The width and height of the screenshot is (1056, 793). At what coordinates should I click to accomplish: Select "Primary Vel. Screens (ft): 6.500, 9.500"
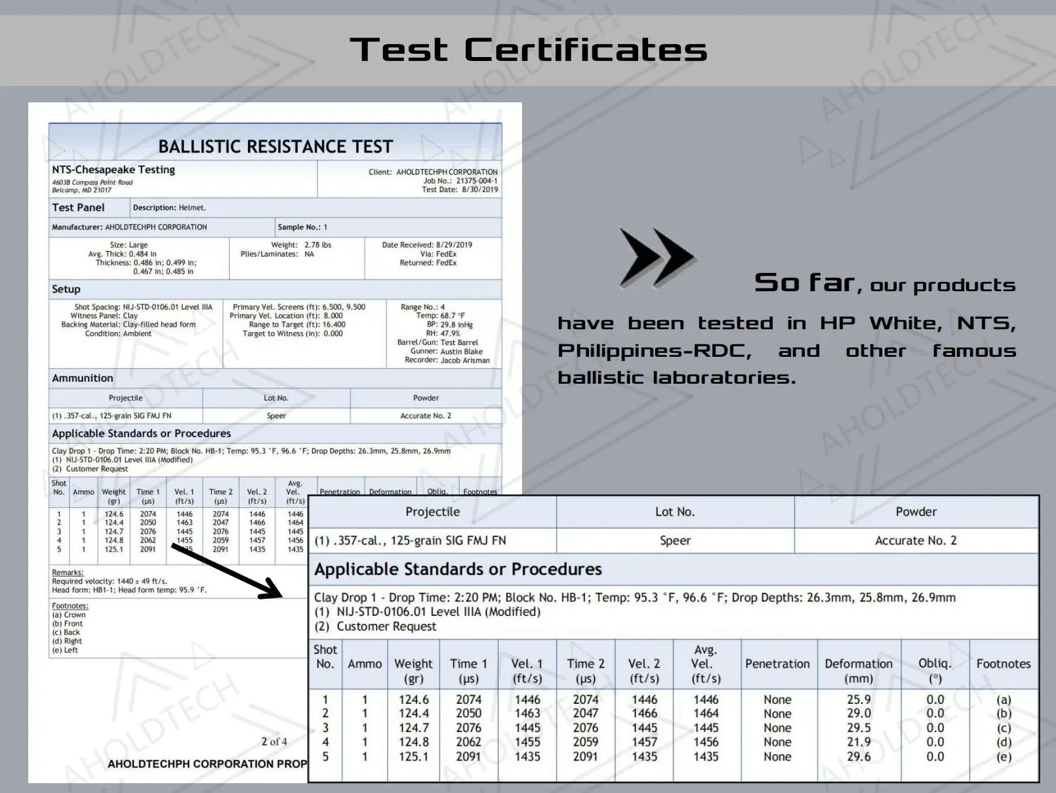coord(299,307)
